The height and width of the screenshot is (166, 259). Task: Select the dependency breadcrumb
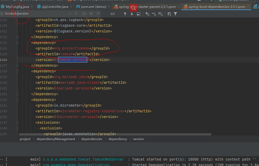[118, 139]
